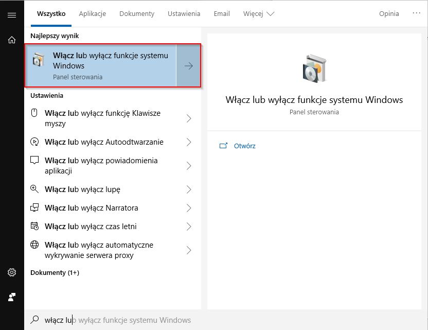Click the open-window icon next to Otwórz
This screenshot has height=330, width=428.
(223, 146)
